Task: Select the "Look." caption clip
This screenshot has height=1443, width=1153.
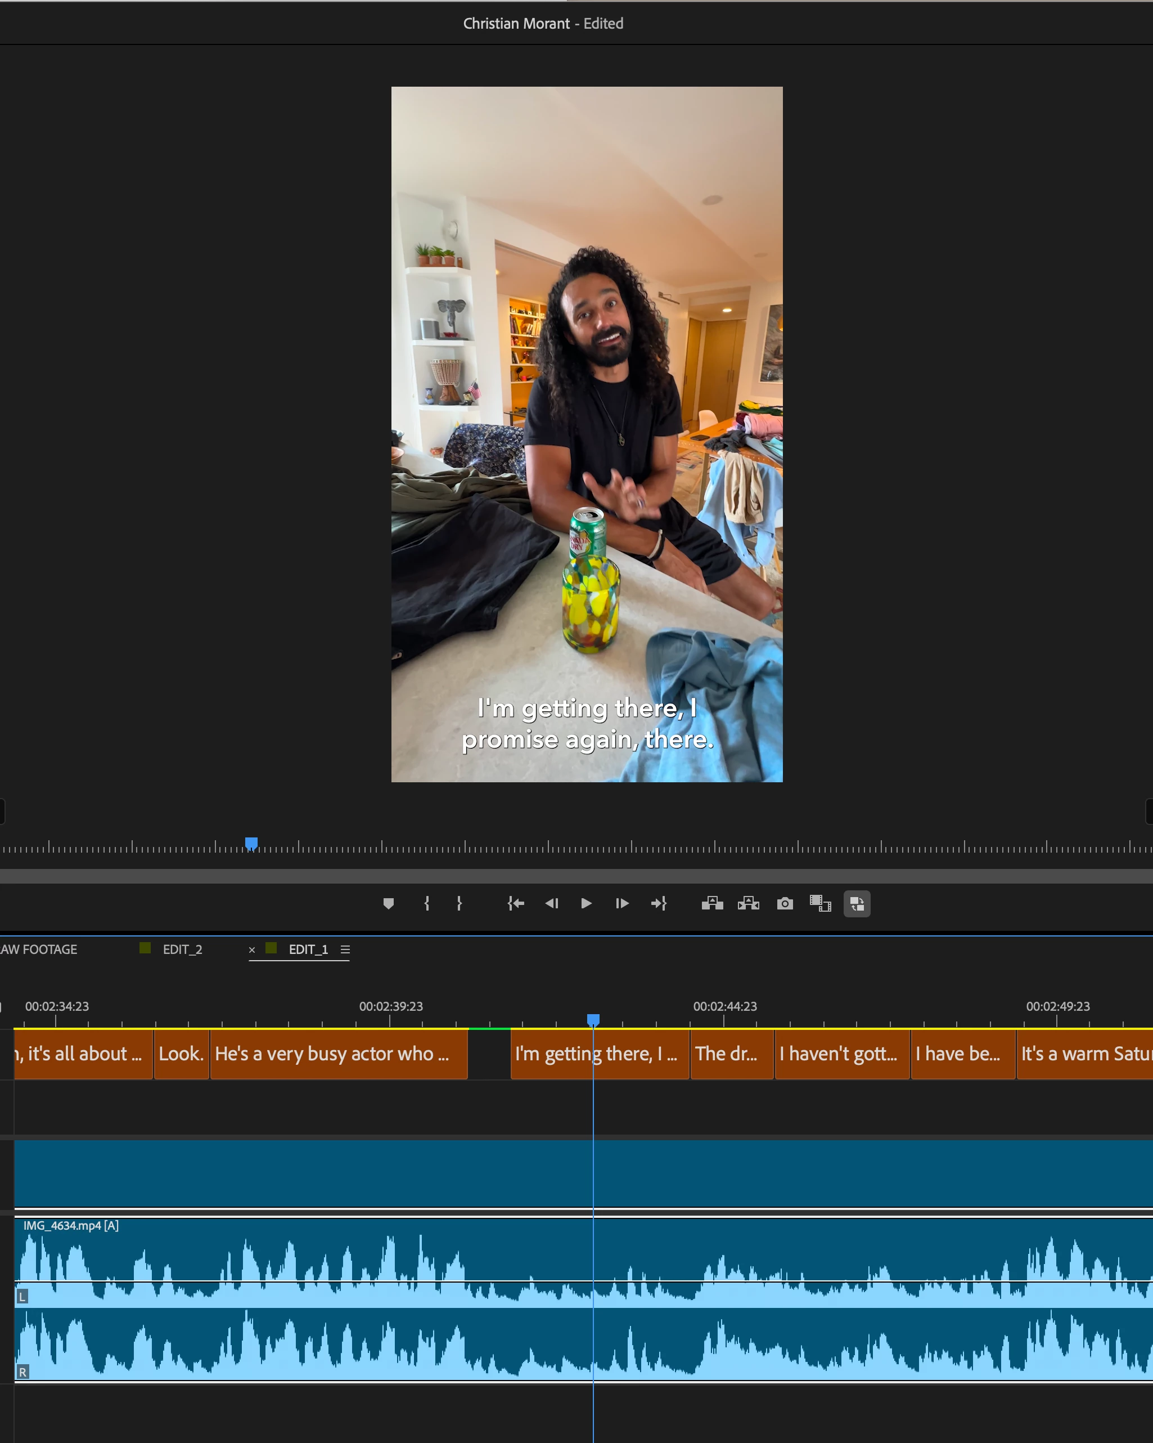Action: click(181, 1054)
